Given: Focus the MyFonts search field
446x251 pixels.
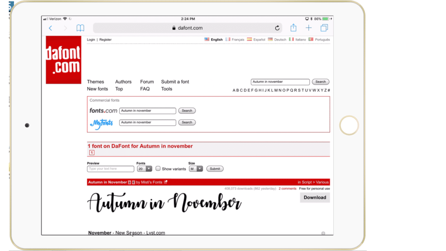Looking at the screenshot, I should pyautogui.click(x=148, y=122).
